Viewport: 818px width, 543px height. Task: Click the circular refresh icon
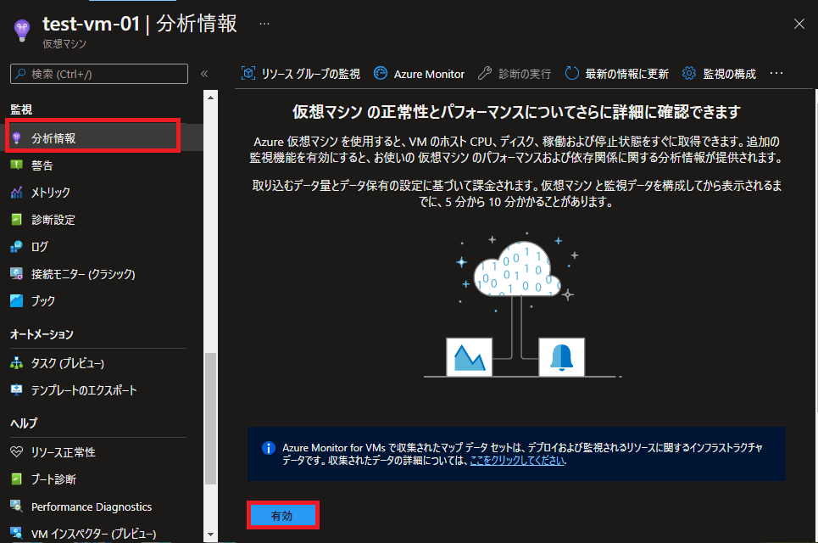pyautogui.click(x=572, y=73)
